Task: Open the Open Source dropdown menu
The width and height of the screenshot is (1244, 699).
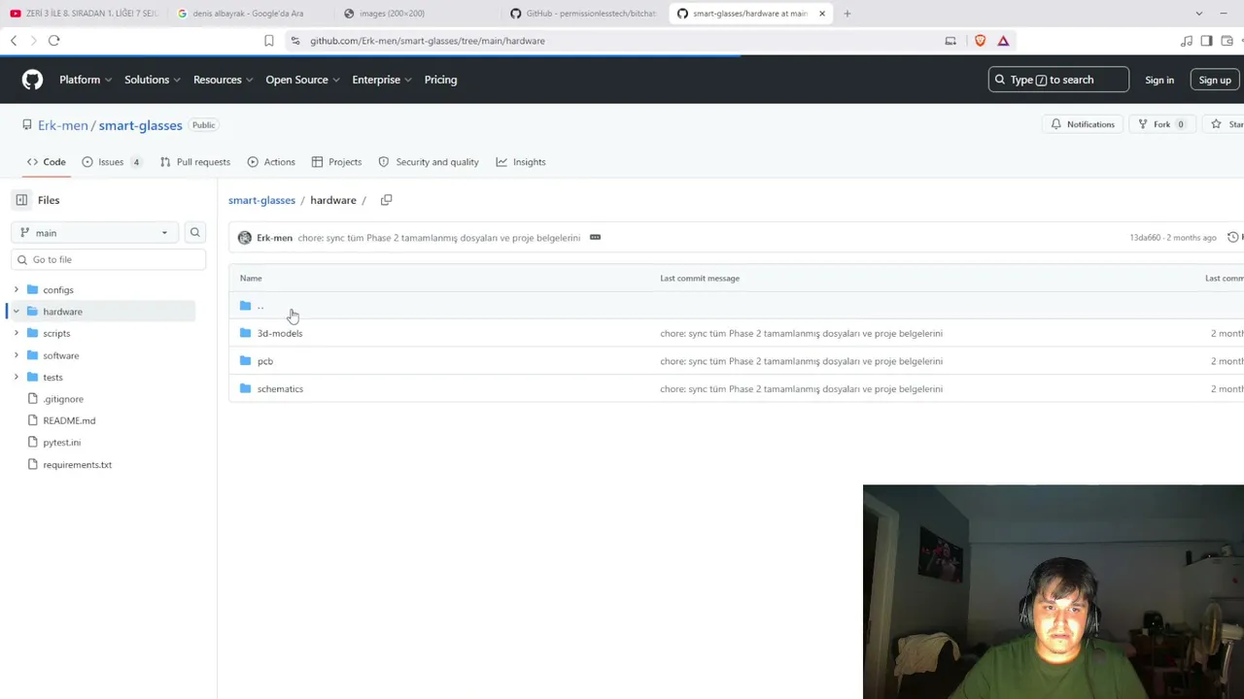Action: click(303, 80)
